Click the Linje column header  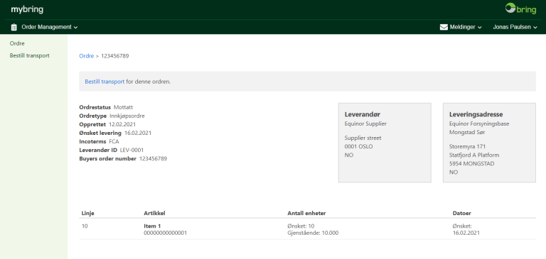click(x=87, y=213)
